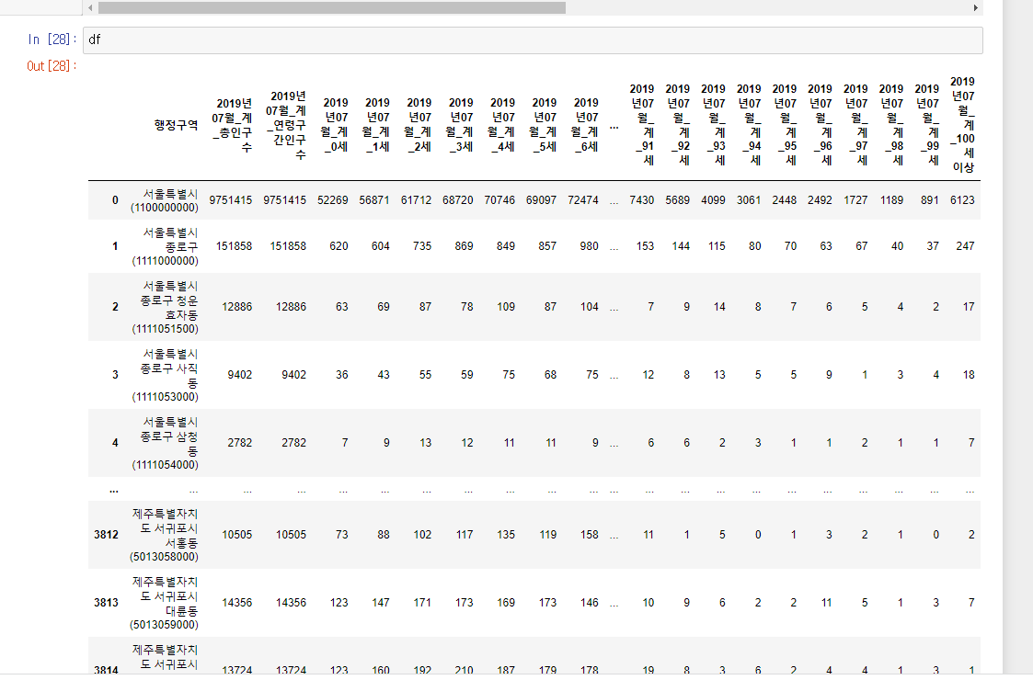Click the 17 cell in row 2
The height and width of the screenshot is (680, 1033).
coord(969,307)
